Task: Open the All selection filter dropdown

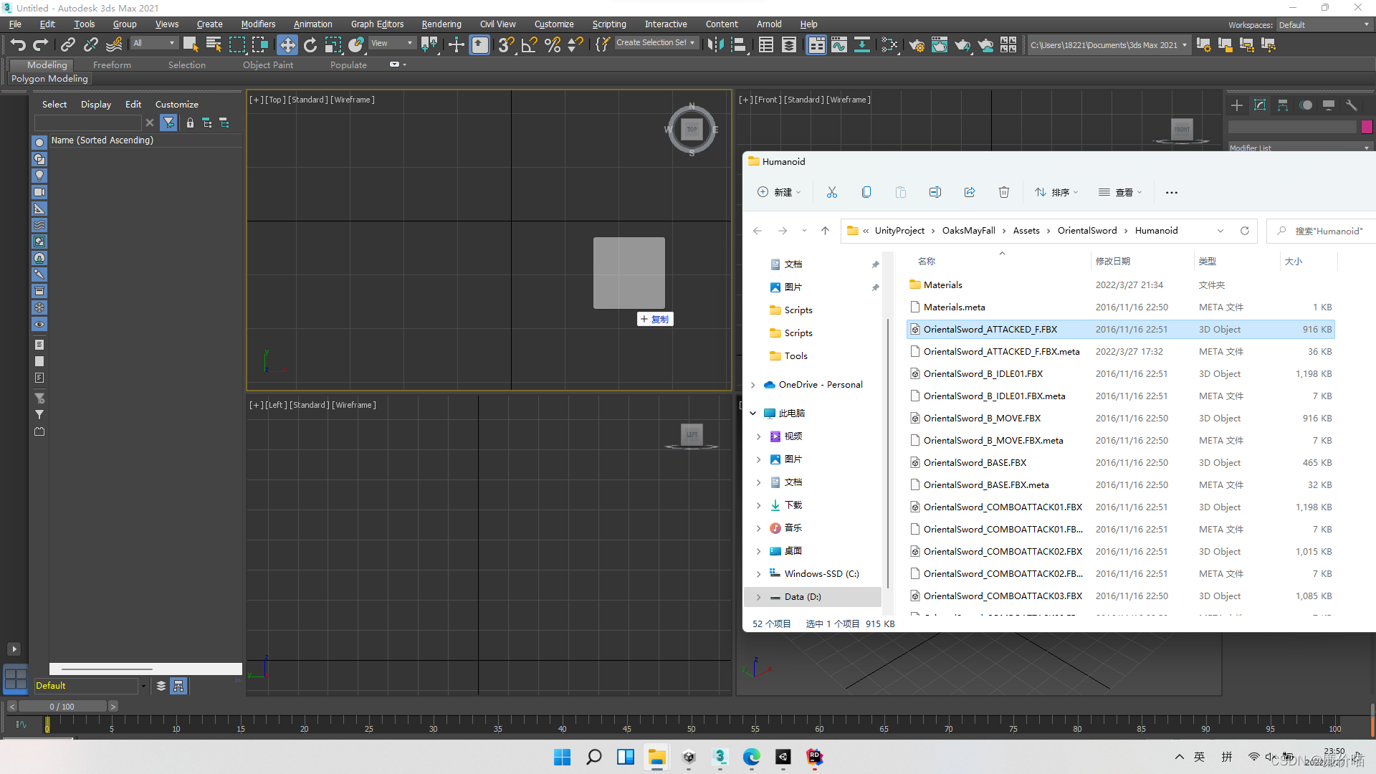Action: click(x=154, y=43)
